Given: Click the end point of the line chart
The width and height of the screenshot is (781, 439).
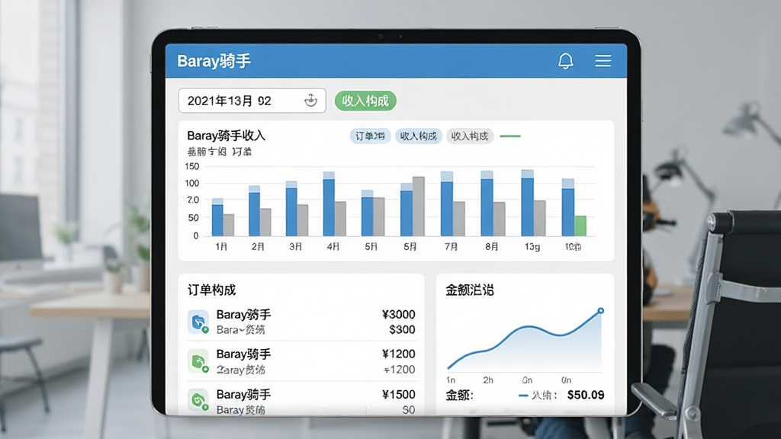Looking at the screenshot, I should (x=601, y=311).
